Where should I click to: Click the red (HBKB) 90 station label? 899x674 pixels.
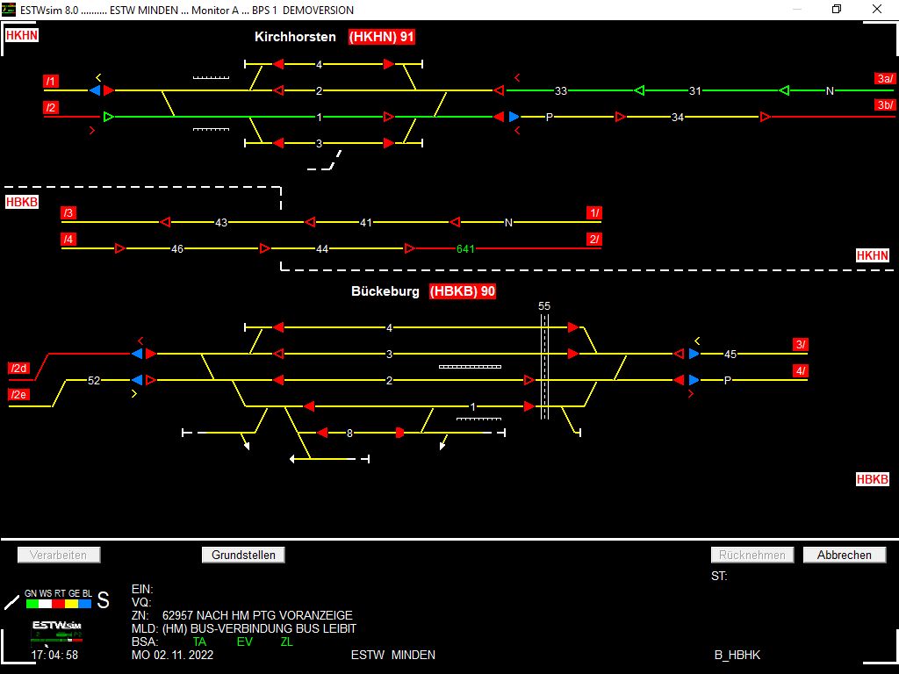[x=463, y=291]
